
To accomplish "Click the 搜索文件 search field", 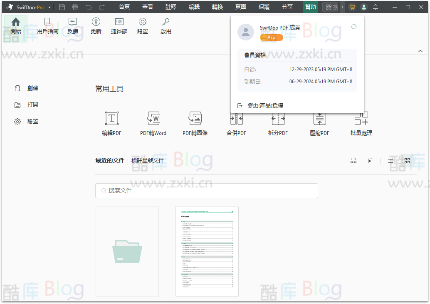I will click(207, 190).
